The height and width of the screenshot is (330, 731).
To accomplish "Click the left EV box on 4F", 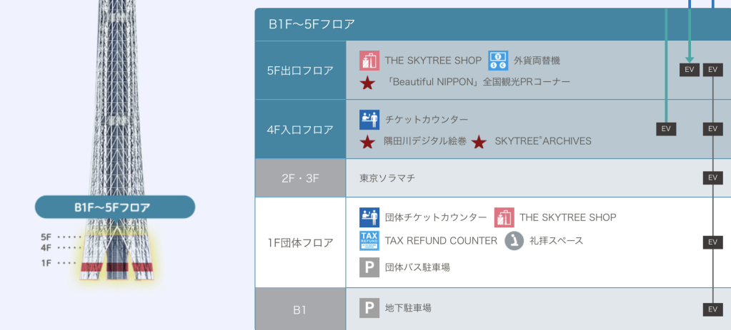I will tap(666, 129).
